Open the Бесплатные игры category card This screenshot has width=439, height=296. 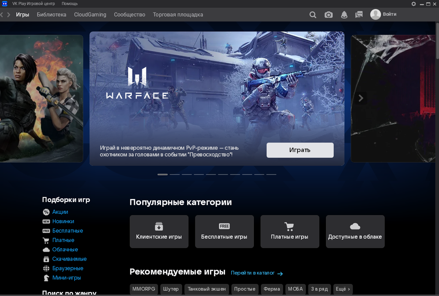coord(224,232)
